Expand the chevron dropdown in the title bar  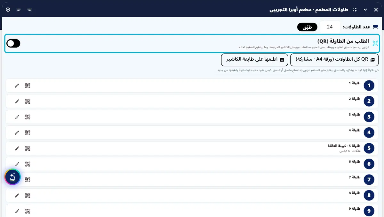[x=365, y=10]
